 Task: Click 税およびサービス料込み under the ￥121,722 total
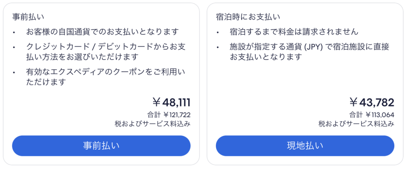click(153, 124)
